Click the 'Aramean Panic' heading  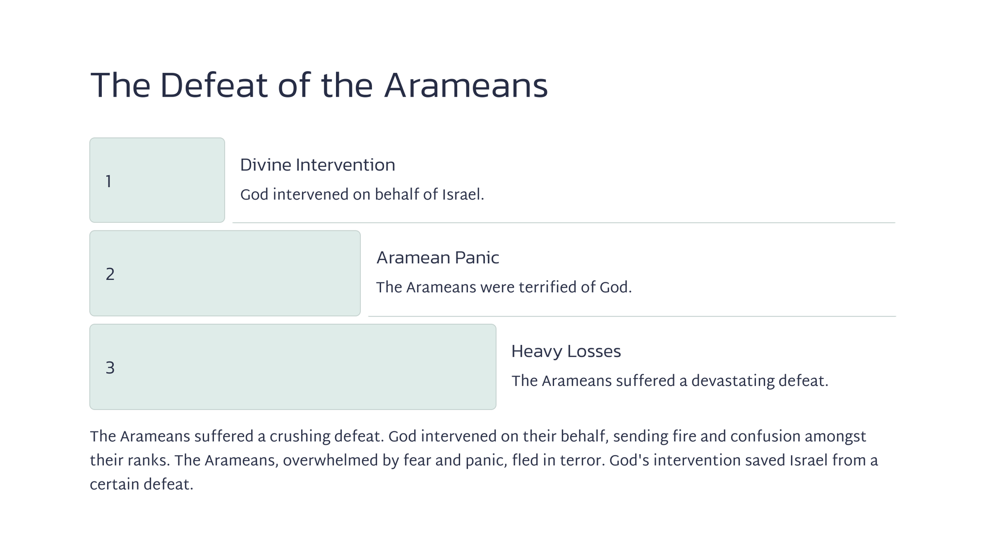tap(437, 258)
